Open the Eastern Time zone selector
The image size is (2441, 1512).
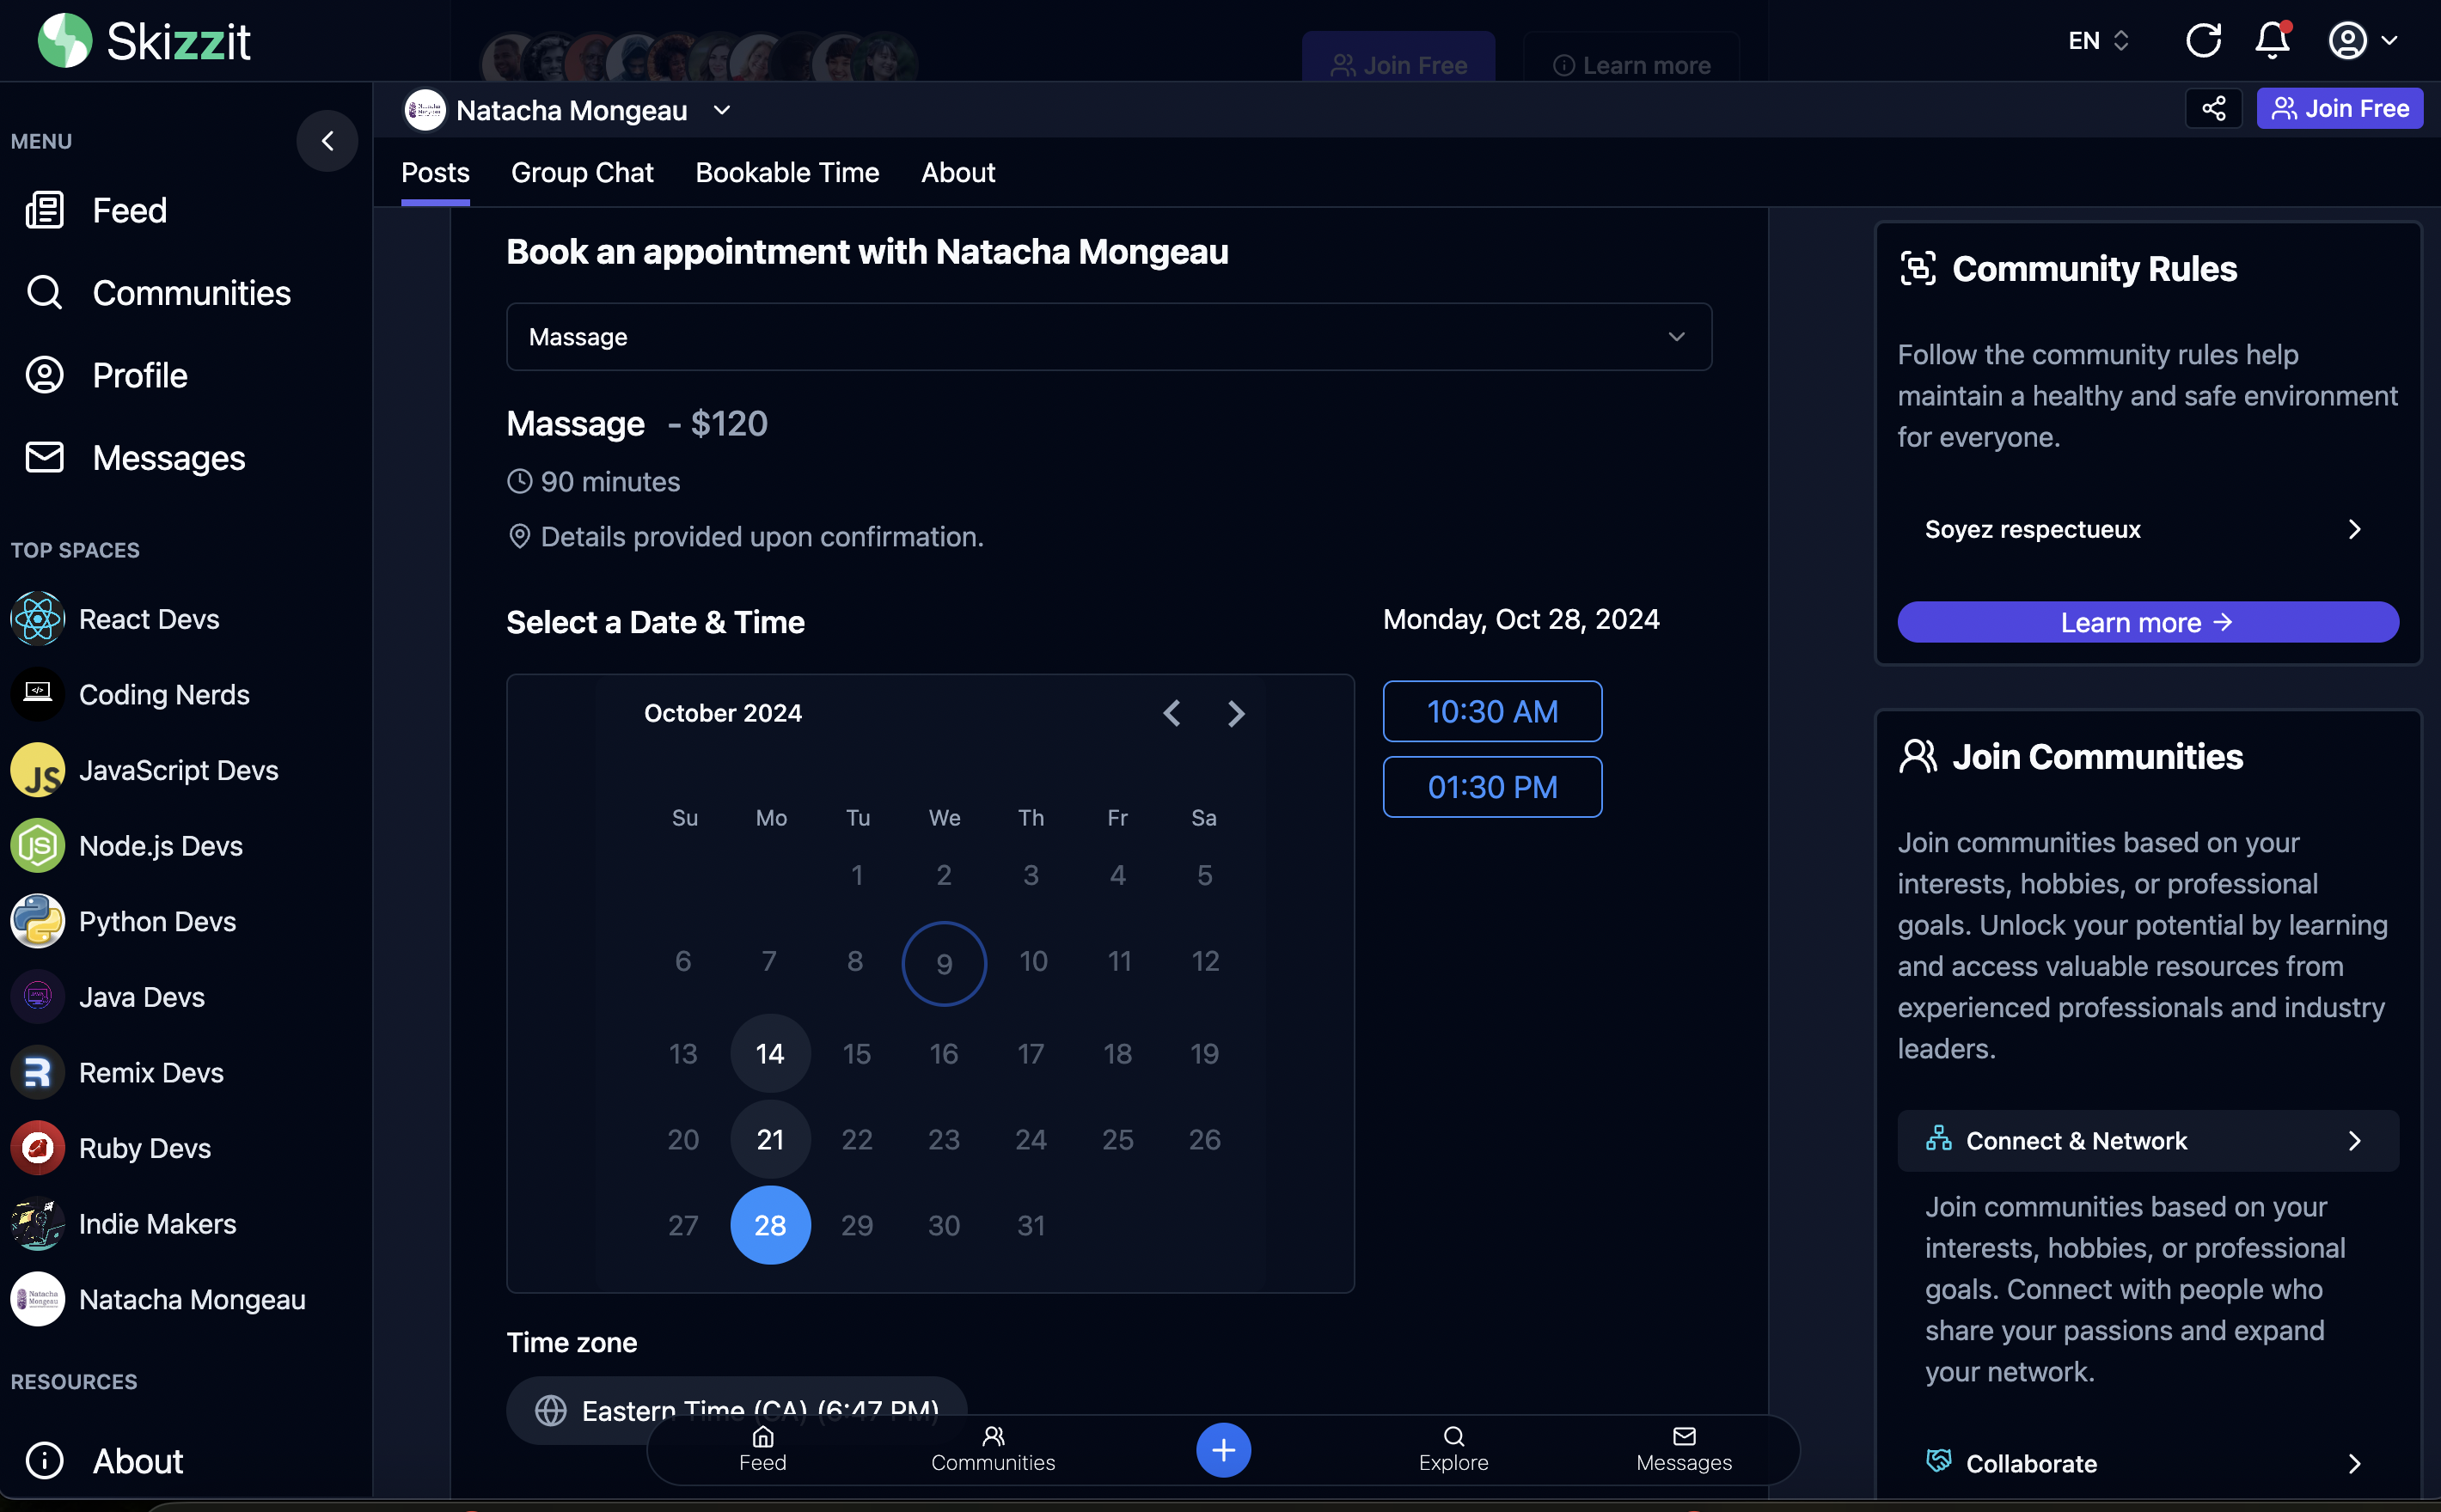737,1410
